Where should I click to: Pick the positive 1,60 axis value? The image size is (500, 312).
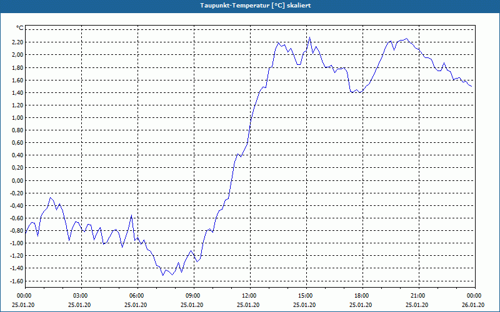18,80
